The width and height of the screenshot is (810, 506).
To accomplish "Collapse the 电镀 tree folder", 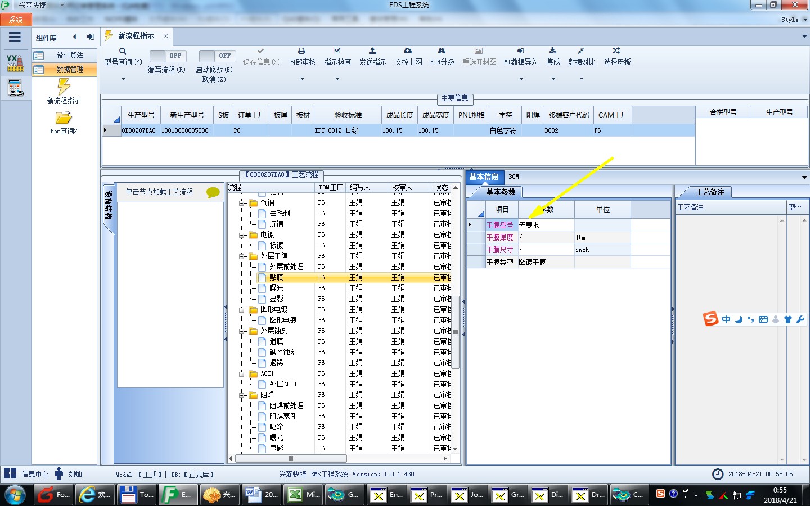I will click(241, 235).
